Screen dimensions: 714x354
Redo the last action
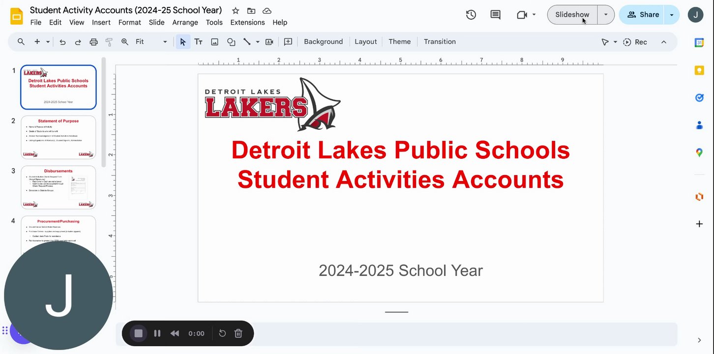point(78,42)
